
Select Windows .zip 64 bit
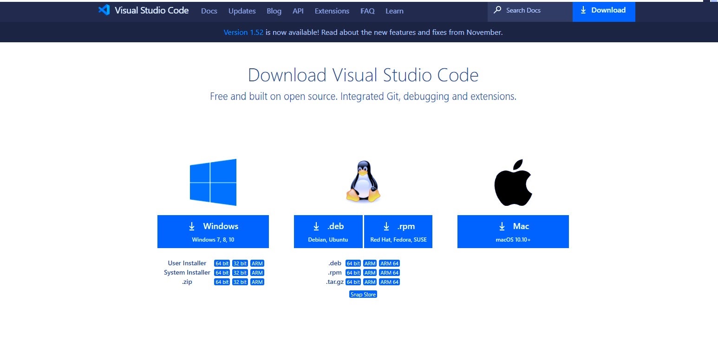coord(222,282)
